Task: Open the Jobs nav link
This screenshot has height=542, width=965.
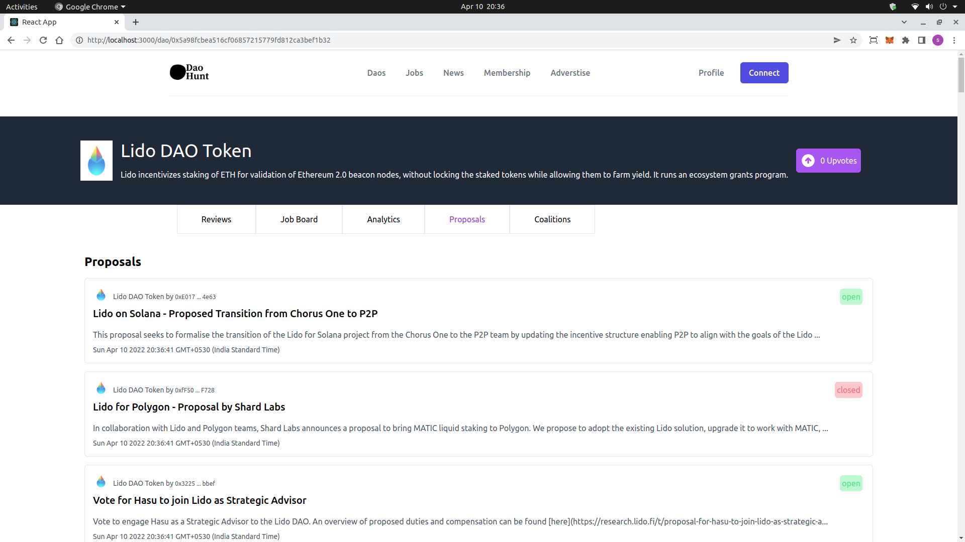Action: pos(415,73)
